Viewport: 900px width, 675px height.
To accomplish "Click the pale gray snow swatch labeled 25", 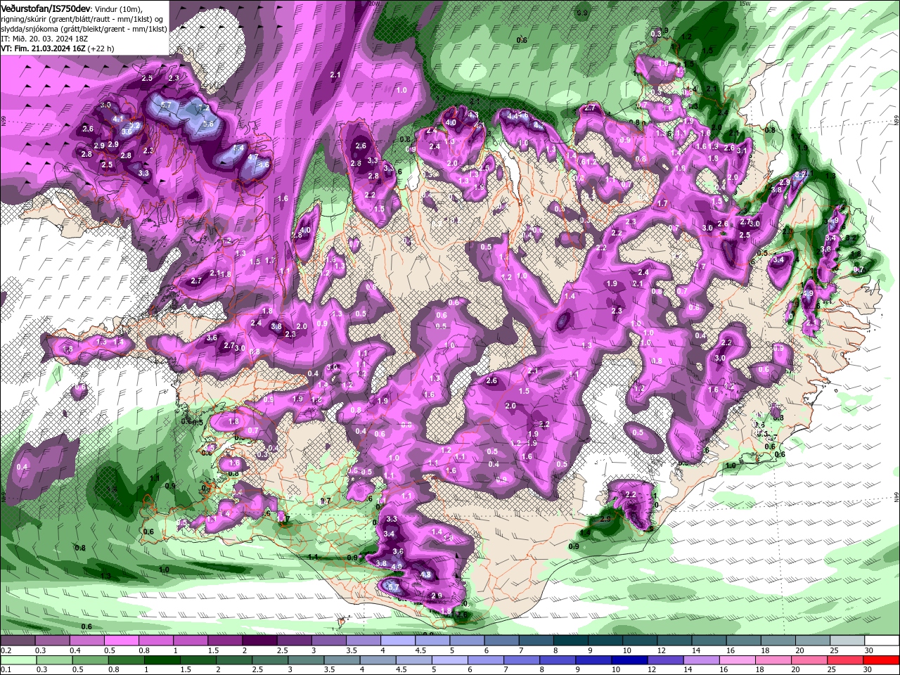I will [x=848, y=641].
